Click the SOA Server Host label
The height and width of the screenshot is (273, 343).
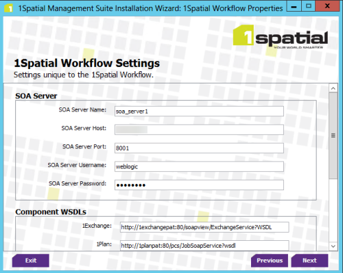coord(84,128)
